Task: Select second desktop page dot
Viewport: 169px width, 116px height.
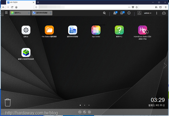Action: pos(84,105)
